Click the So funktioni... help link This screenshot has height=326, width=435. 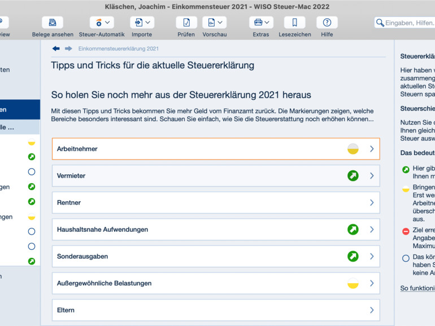(417, 288)
